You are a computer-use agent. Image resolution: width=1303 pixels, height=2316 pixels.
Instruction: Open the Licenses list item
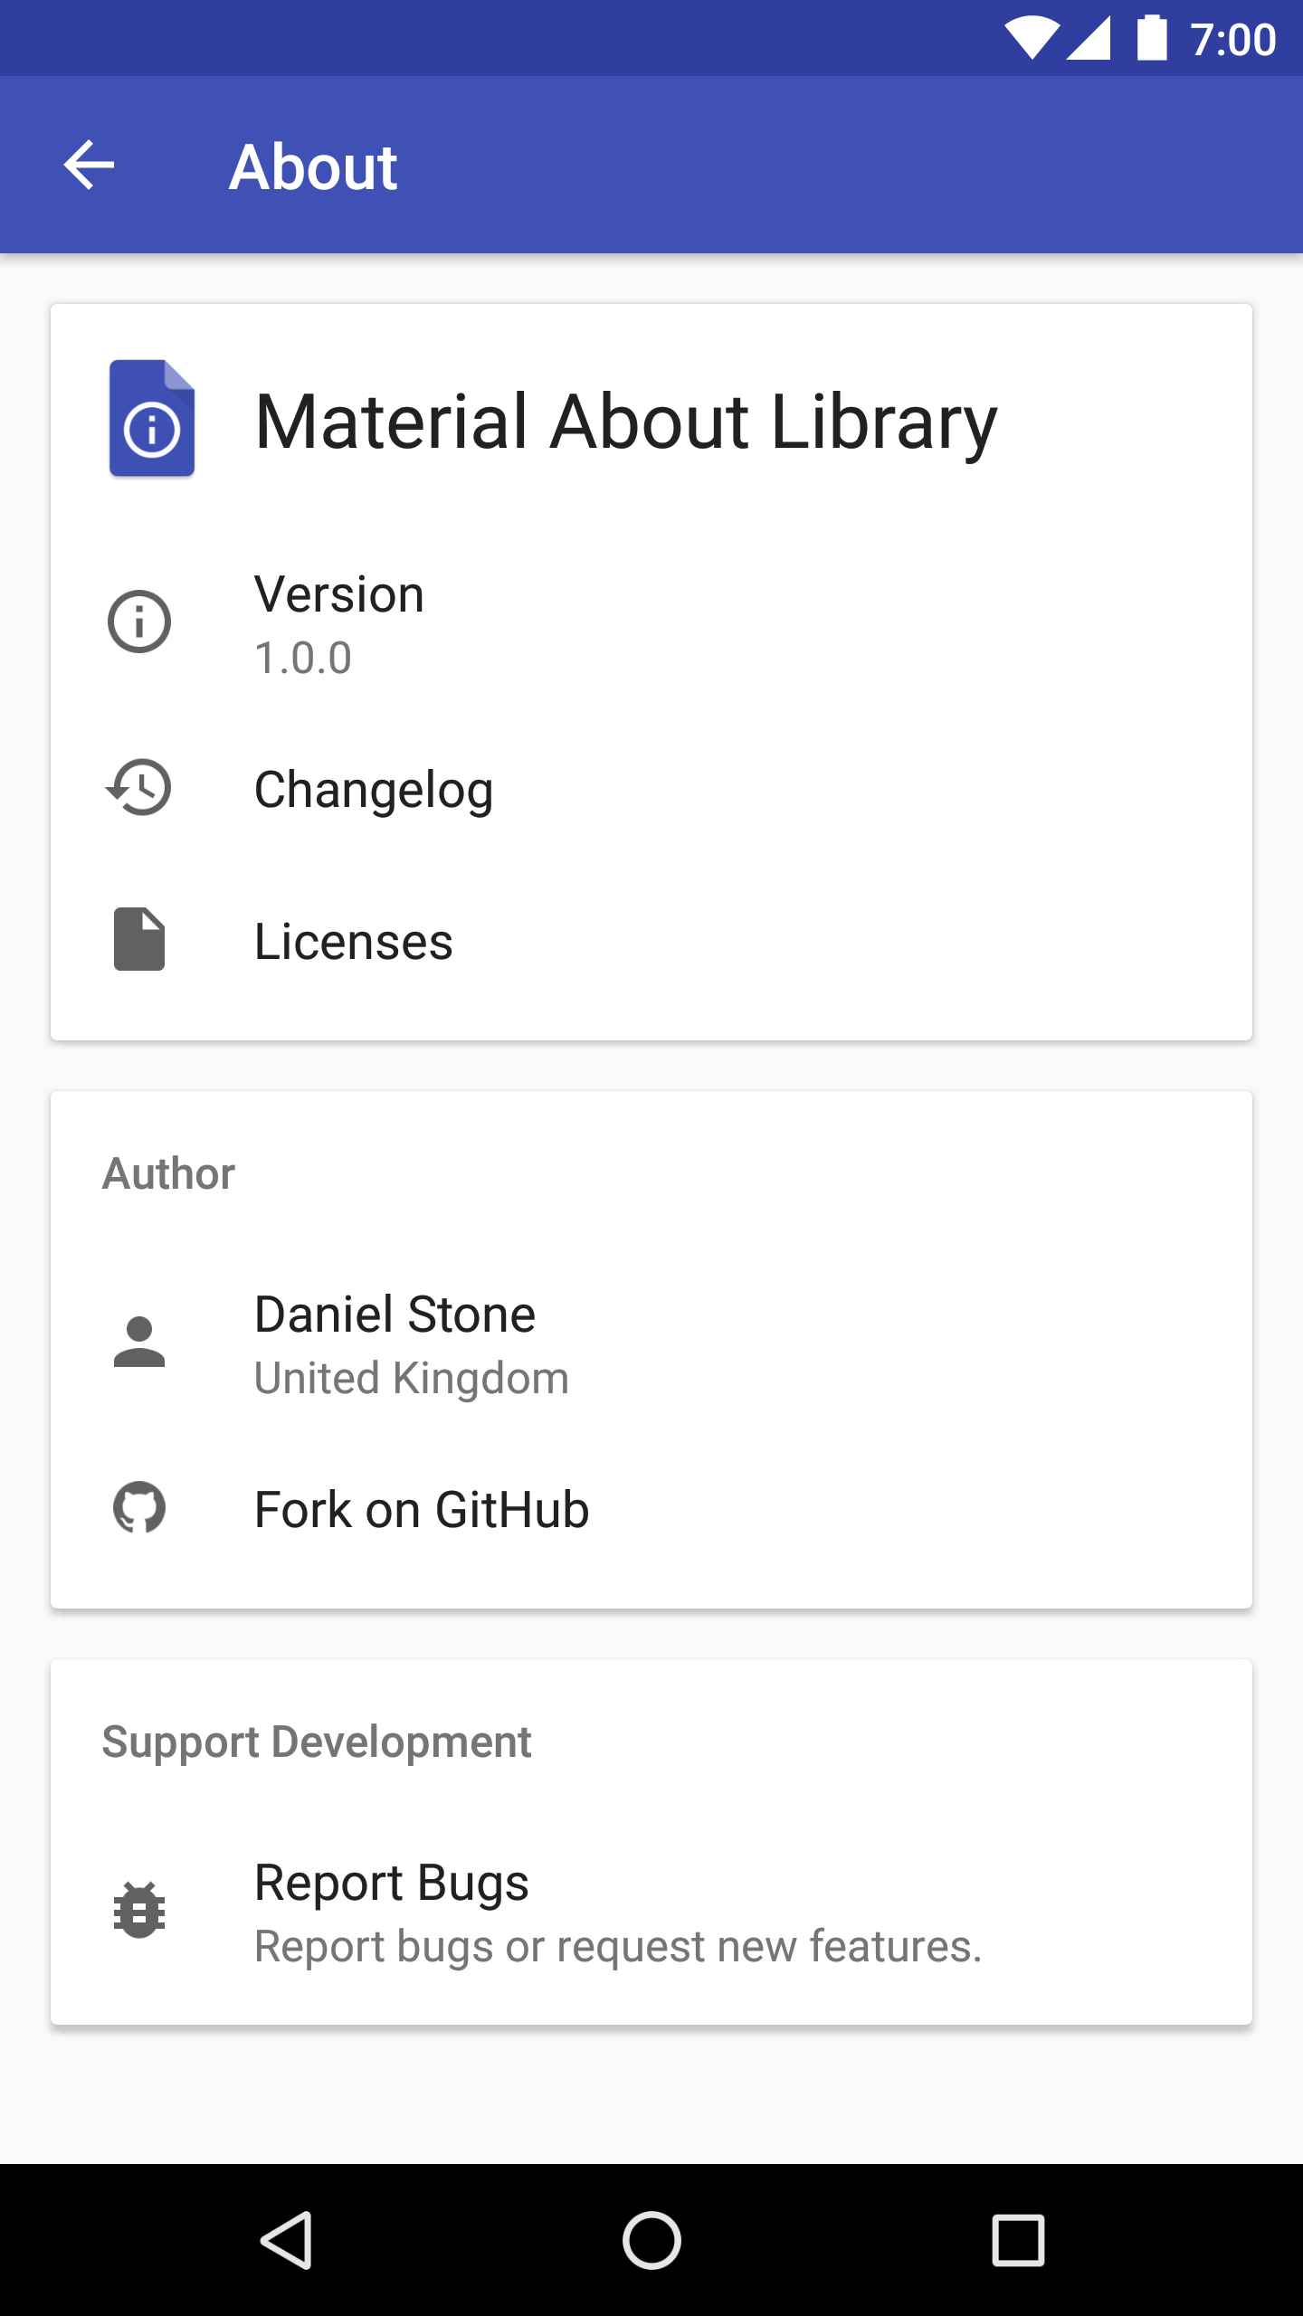[354, 942]
